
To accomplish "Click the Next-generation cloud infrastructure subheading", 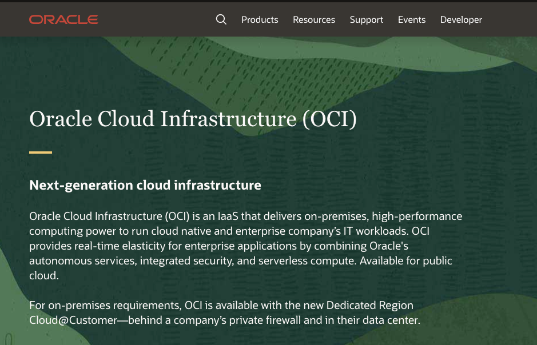I will (x=145, y=185).
